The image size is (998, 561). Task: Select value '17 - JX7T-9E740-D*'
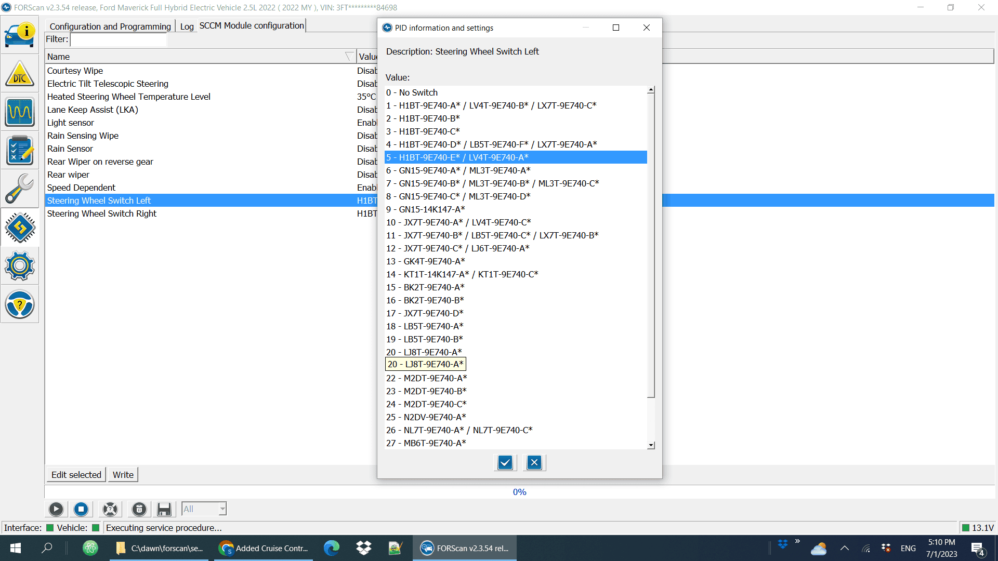(x=516, y=313)
